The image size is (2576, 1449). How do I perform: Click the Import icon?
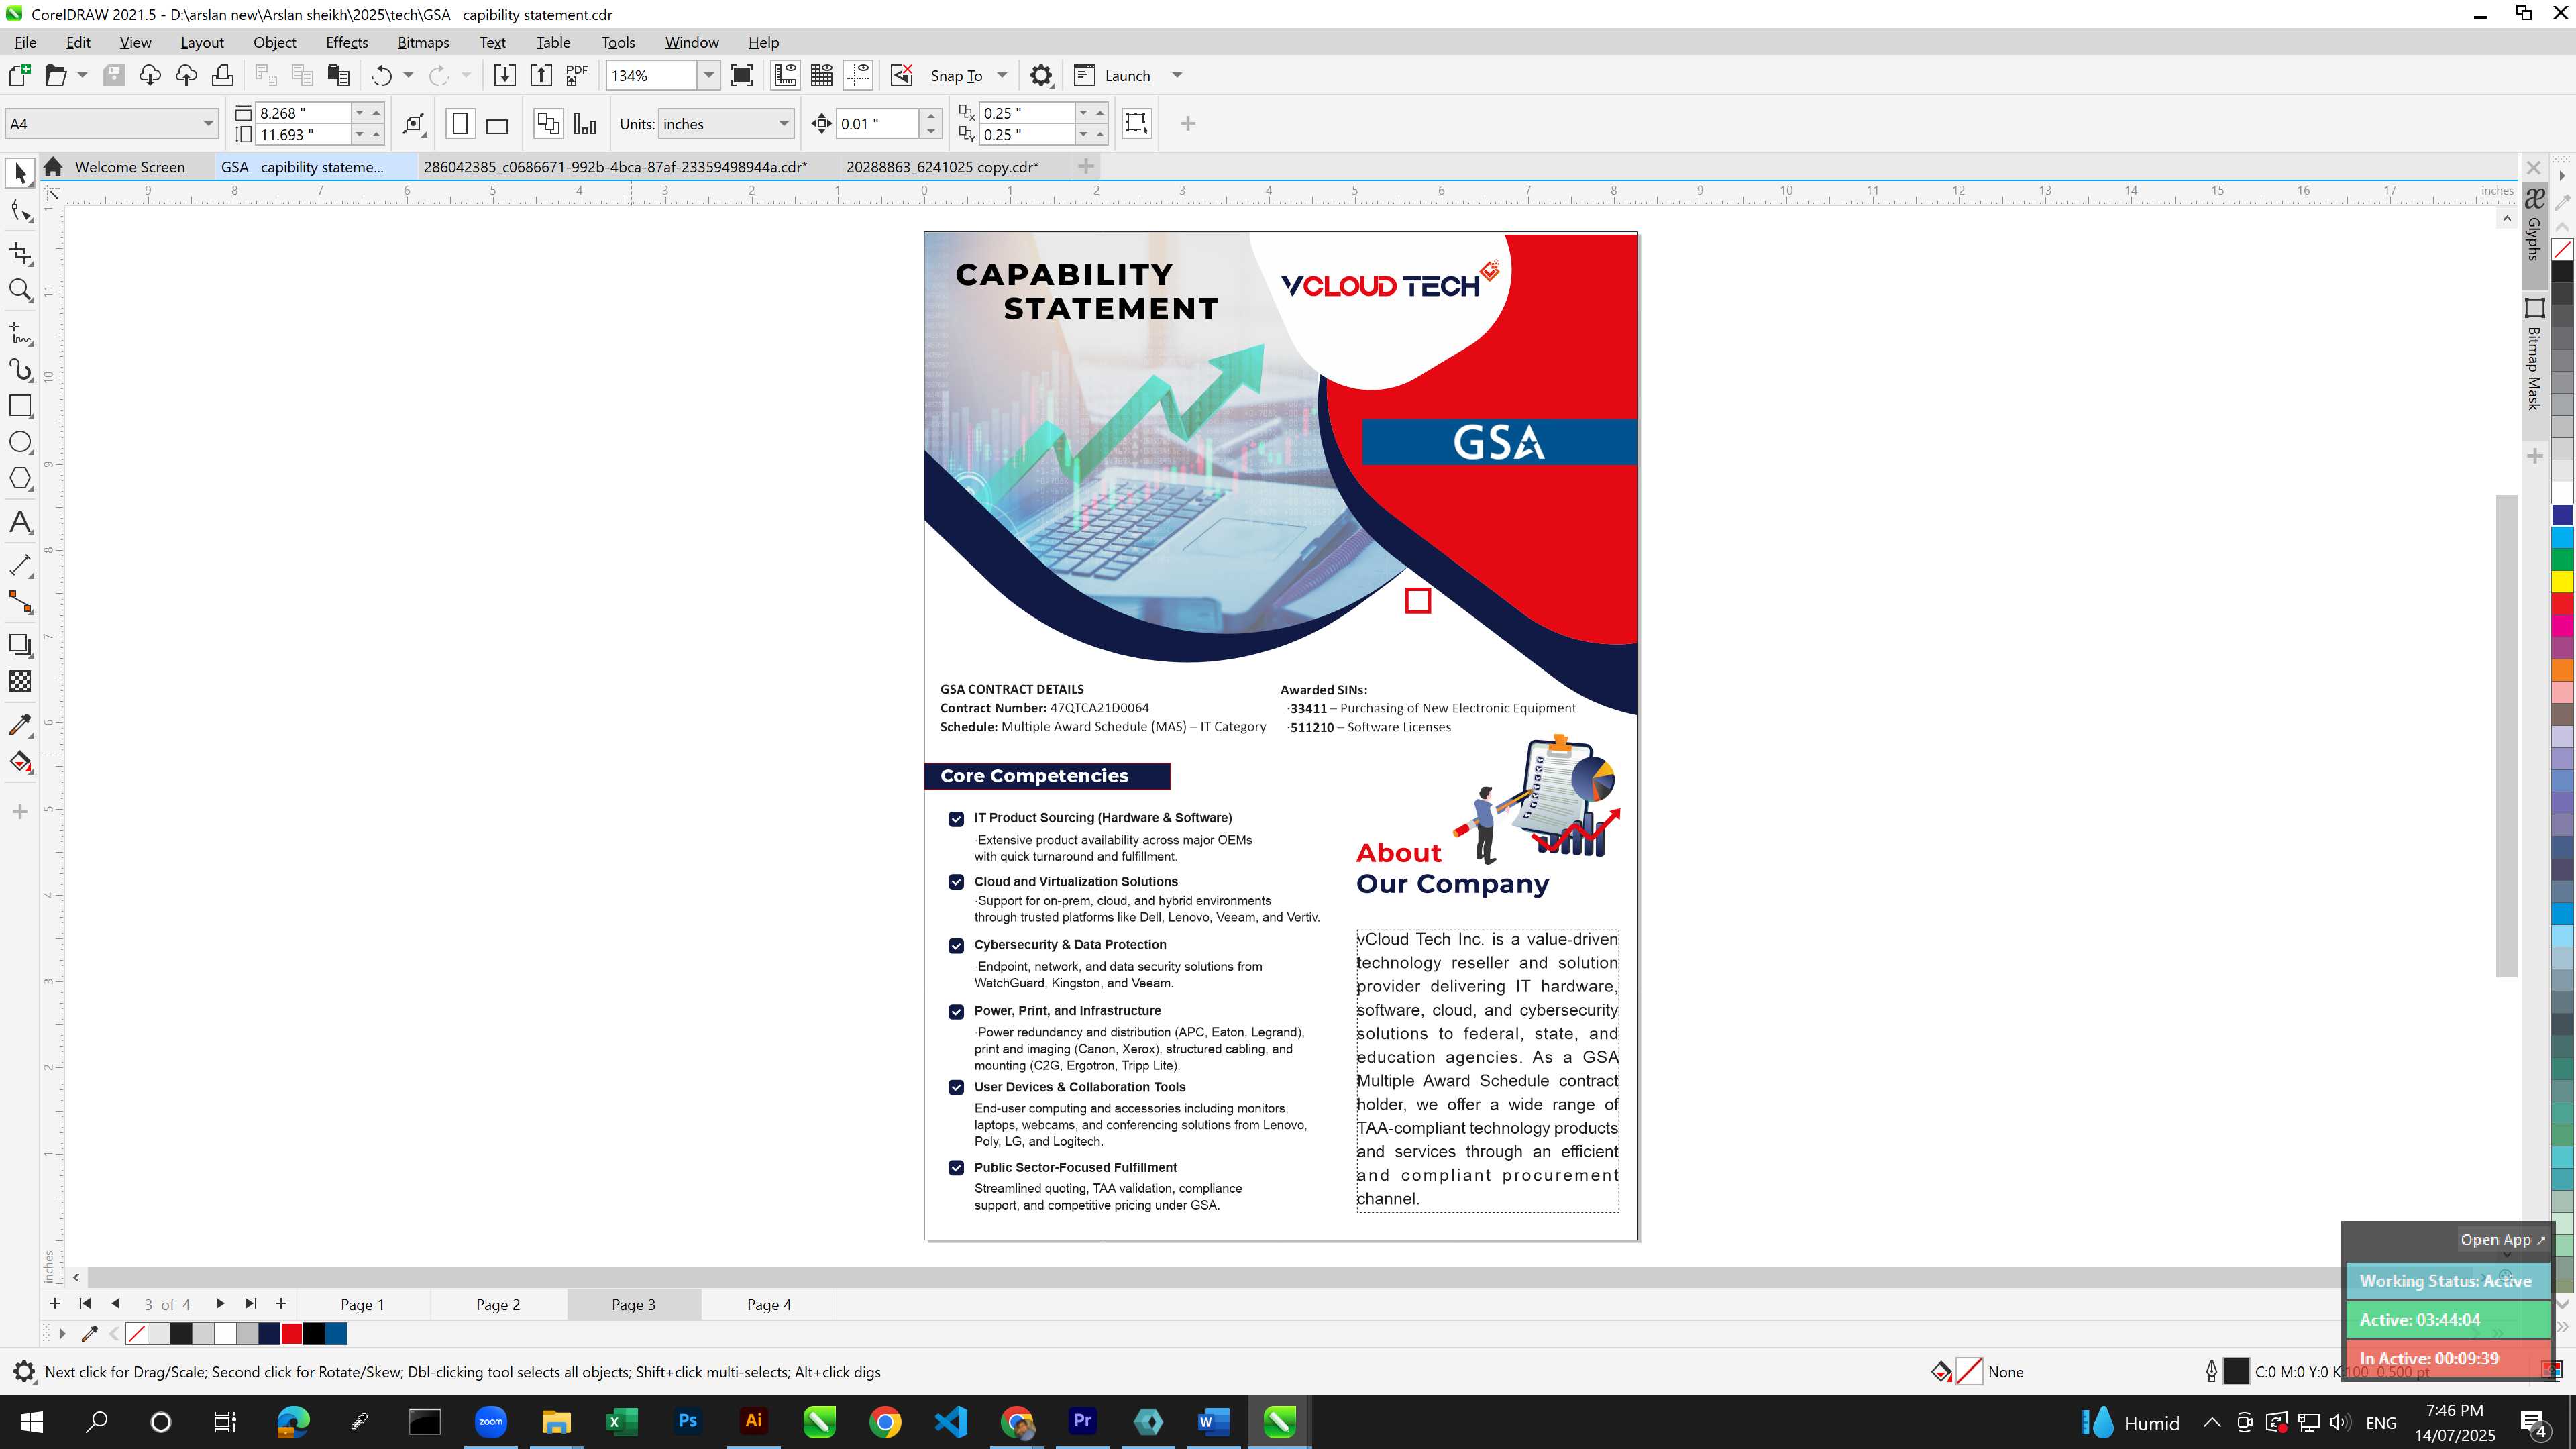coord(505,75)
